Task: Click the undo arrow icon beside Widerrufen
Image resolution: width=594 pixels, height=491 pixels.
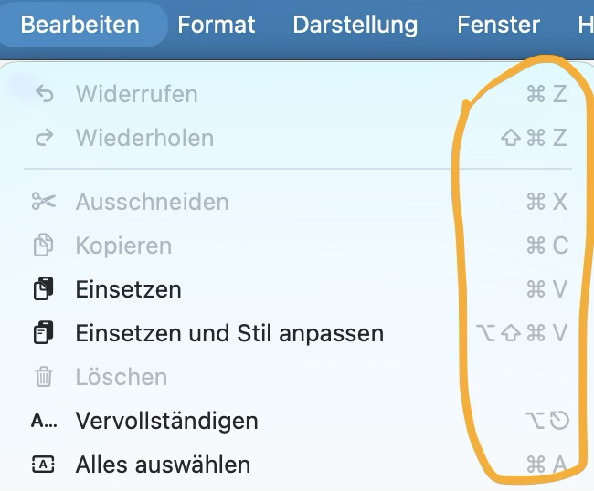Action: [x=45, y=94]
